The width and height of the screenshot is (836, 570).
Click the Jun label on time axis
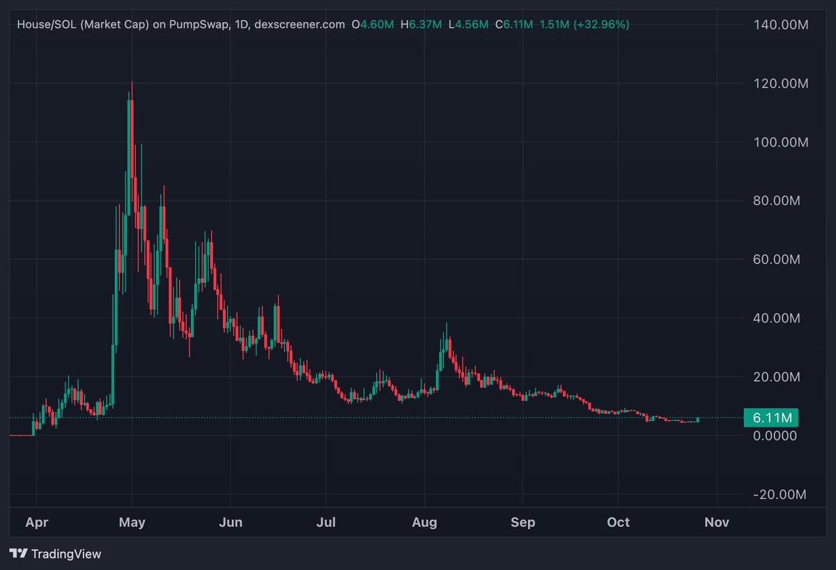pos(231,522)
